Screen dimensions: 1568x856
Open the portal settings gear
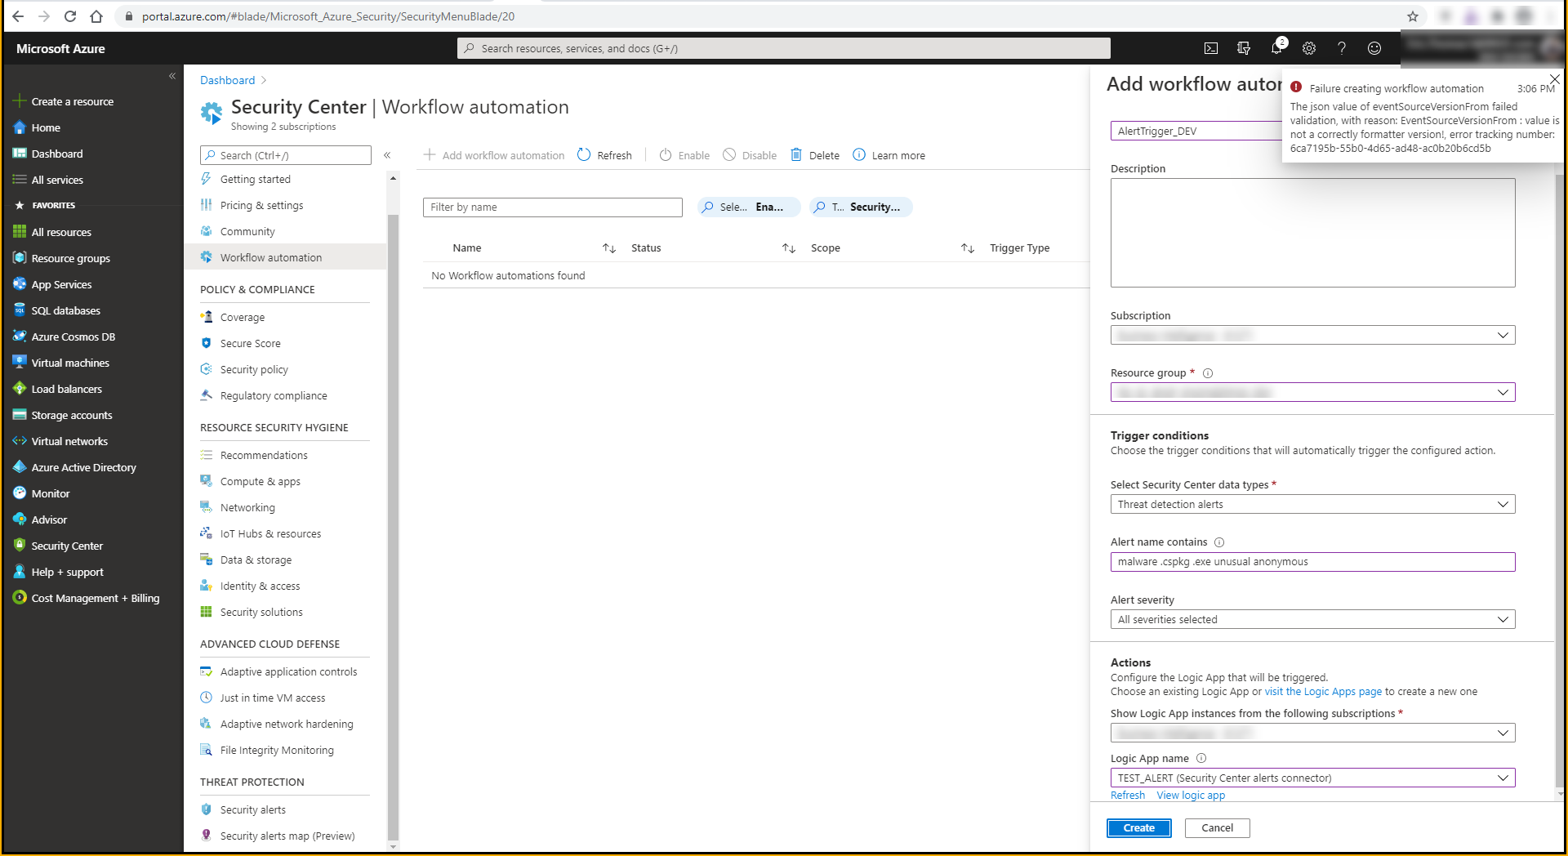click(1309, 48)
